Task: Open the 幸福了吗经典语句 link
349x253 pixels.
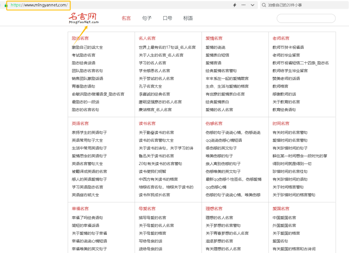Action: click(87, 218)
